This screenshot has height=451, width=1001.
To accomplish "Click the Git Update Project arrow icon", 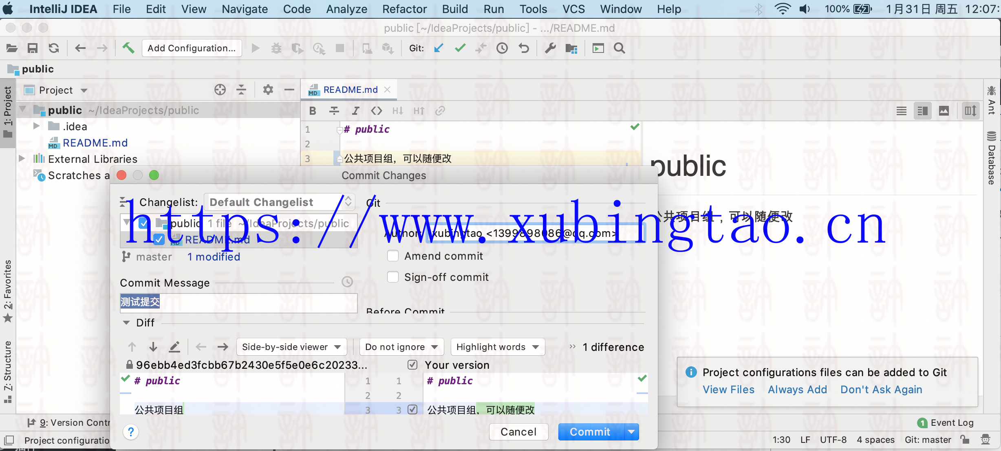I will pyautogui.click(x=439, y=48).
